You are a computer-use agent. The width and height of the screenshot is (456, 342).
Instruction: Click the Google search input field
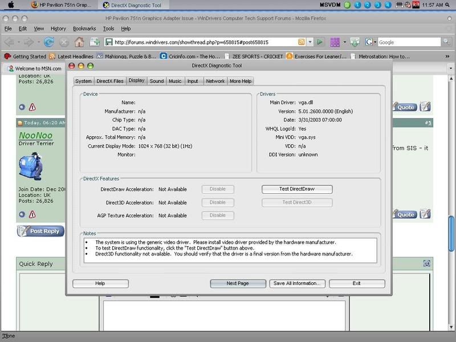click(409, 42)
